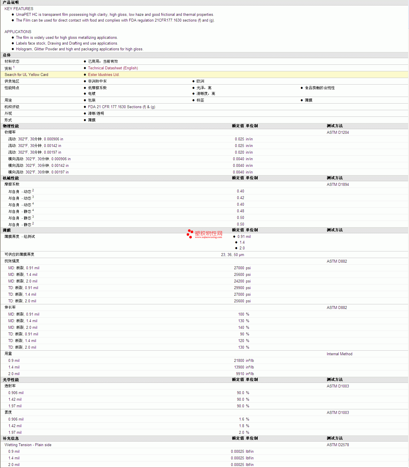
Task: Click the 13900 in²/lb yield value
Action: [244, 367]
